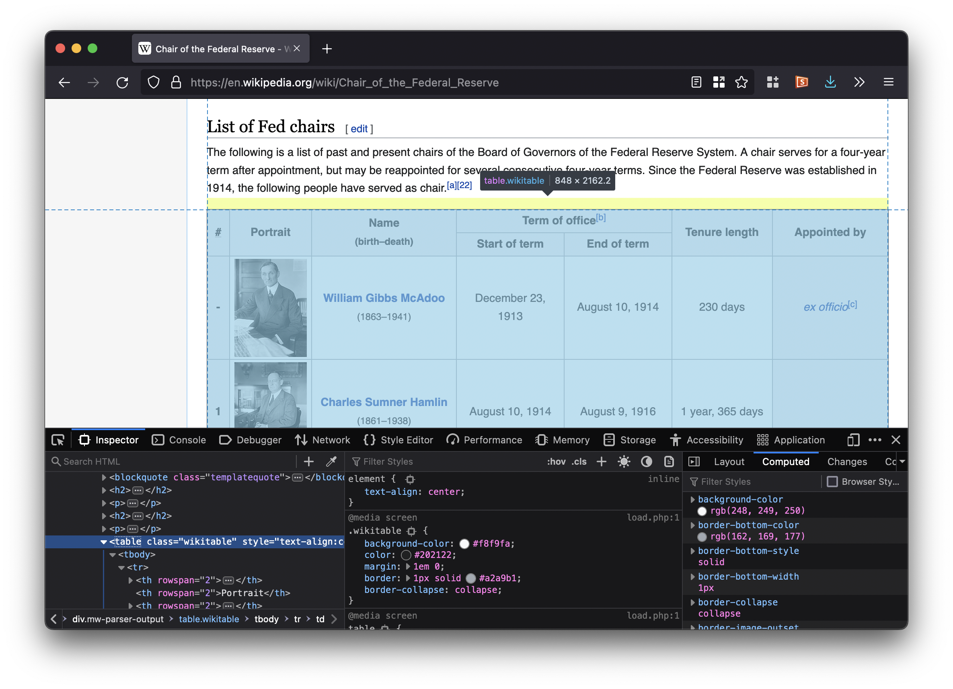Open the downloads panel icon

(x=830, y=82)
